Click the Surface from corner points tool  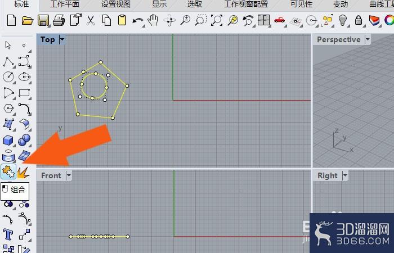click(x=8, y=124)
